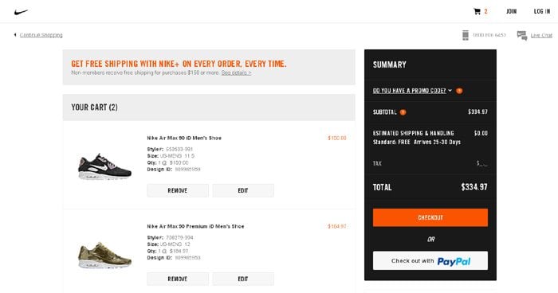The height and width of the screenshot is (293, 558).
Task: Select Join in the top navigation
Action: pyautogui.click(x=512, y=11)
